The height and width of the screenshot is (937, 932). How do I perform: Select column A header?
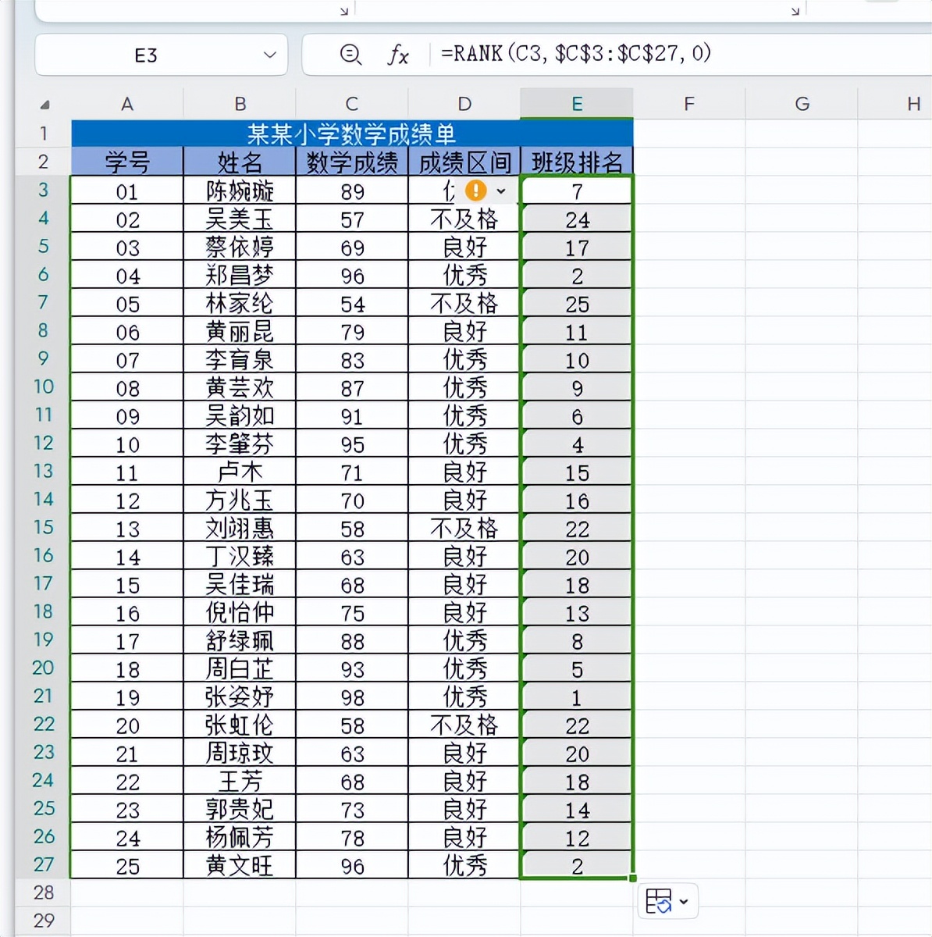[127, 104]
